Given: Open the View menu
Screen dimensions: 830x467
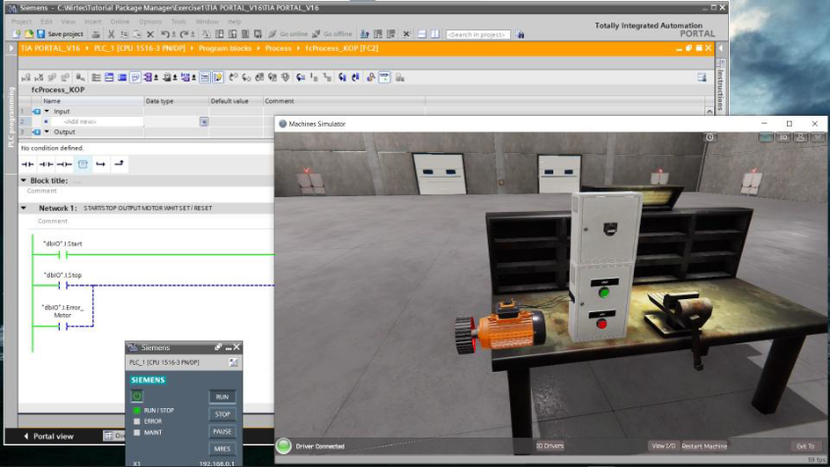Looking at the screenshot, I should pyautogui.click(x=68, y=22).
